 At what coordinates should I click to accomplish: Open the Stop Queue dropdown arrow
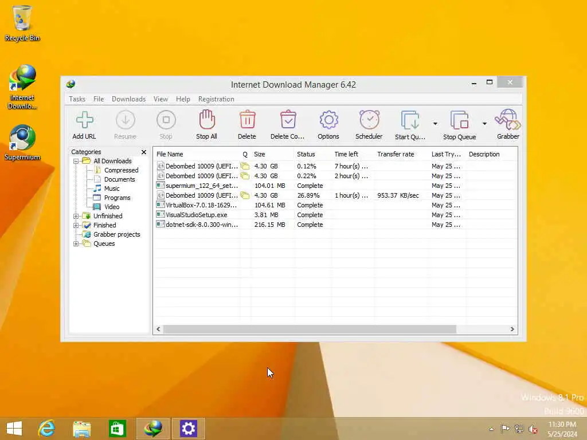[484, 124]
